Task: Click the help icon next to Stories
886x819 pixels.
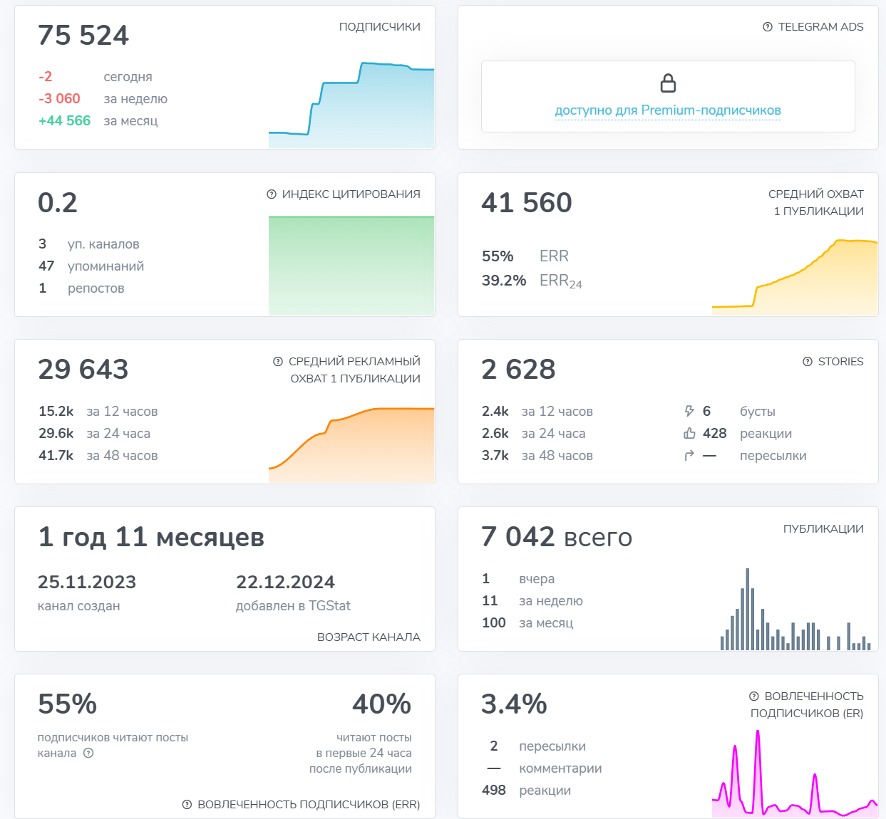Action: click(x=808, y=362)
